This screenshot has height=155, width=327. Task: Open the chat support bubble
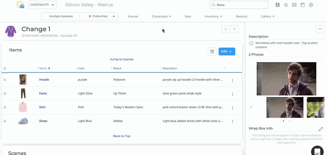[x=317, y=151]
